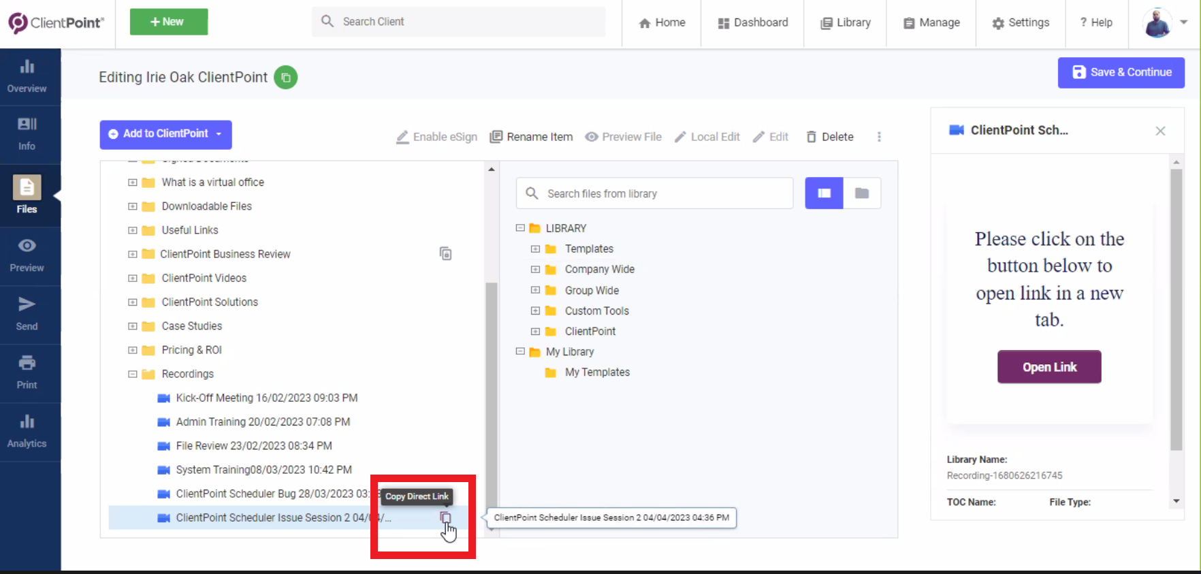The height and width of the screenshot is (574, 1201).
Task: Switch library to list view
Action: 824,193
